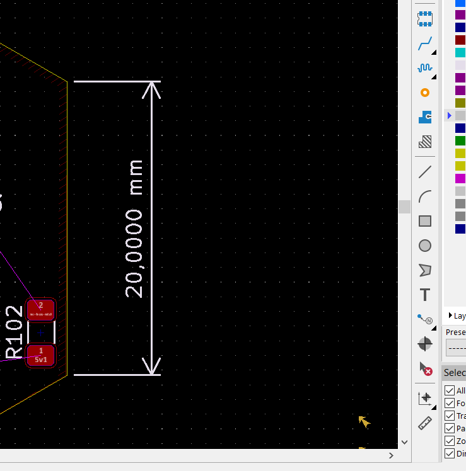Image resolution: width=466 pixels, height=471 pixels.
Task: Pick the Add Filled Zone tool
Action: [425, 117]
